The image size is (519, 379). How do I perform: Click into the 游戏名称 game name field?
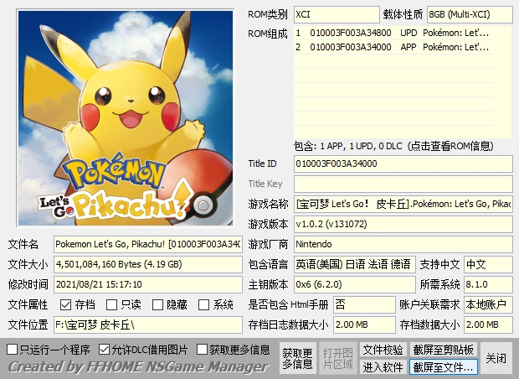[x=403, y=204]
